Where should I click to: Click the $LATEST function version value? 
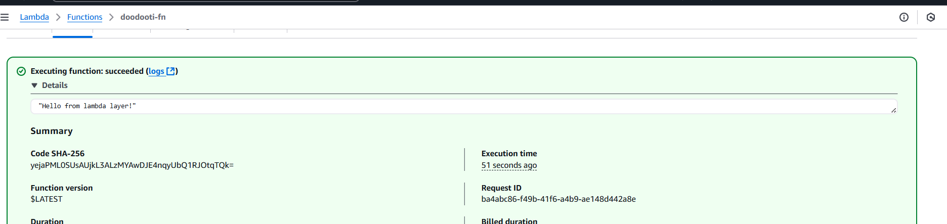click(x=47, y=199)
